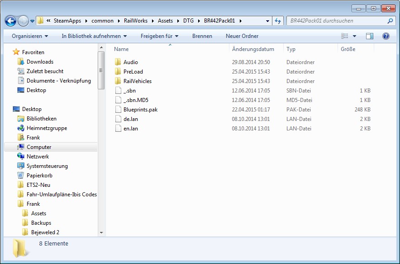Select the Blueprints.pak file

pyautogui.click(x=140, y=110)
